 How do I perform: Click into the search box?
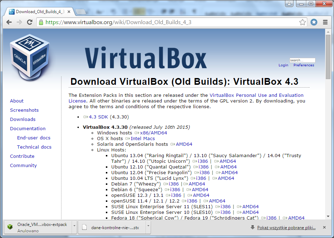pos(302,60)
